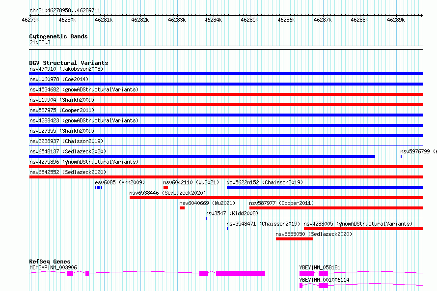Select the nsv6542552 (Sedlazeck2020) label

(x=68, y=172)
